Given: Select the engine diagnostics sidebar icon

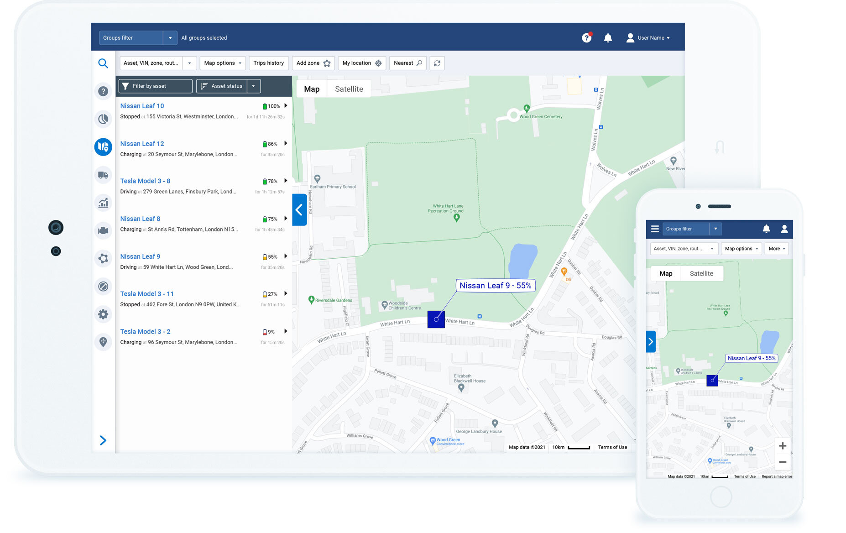Looking at the screenshot, I should [x=103, y=230].
